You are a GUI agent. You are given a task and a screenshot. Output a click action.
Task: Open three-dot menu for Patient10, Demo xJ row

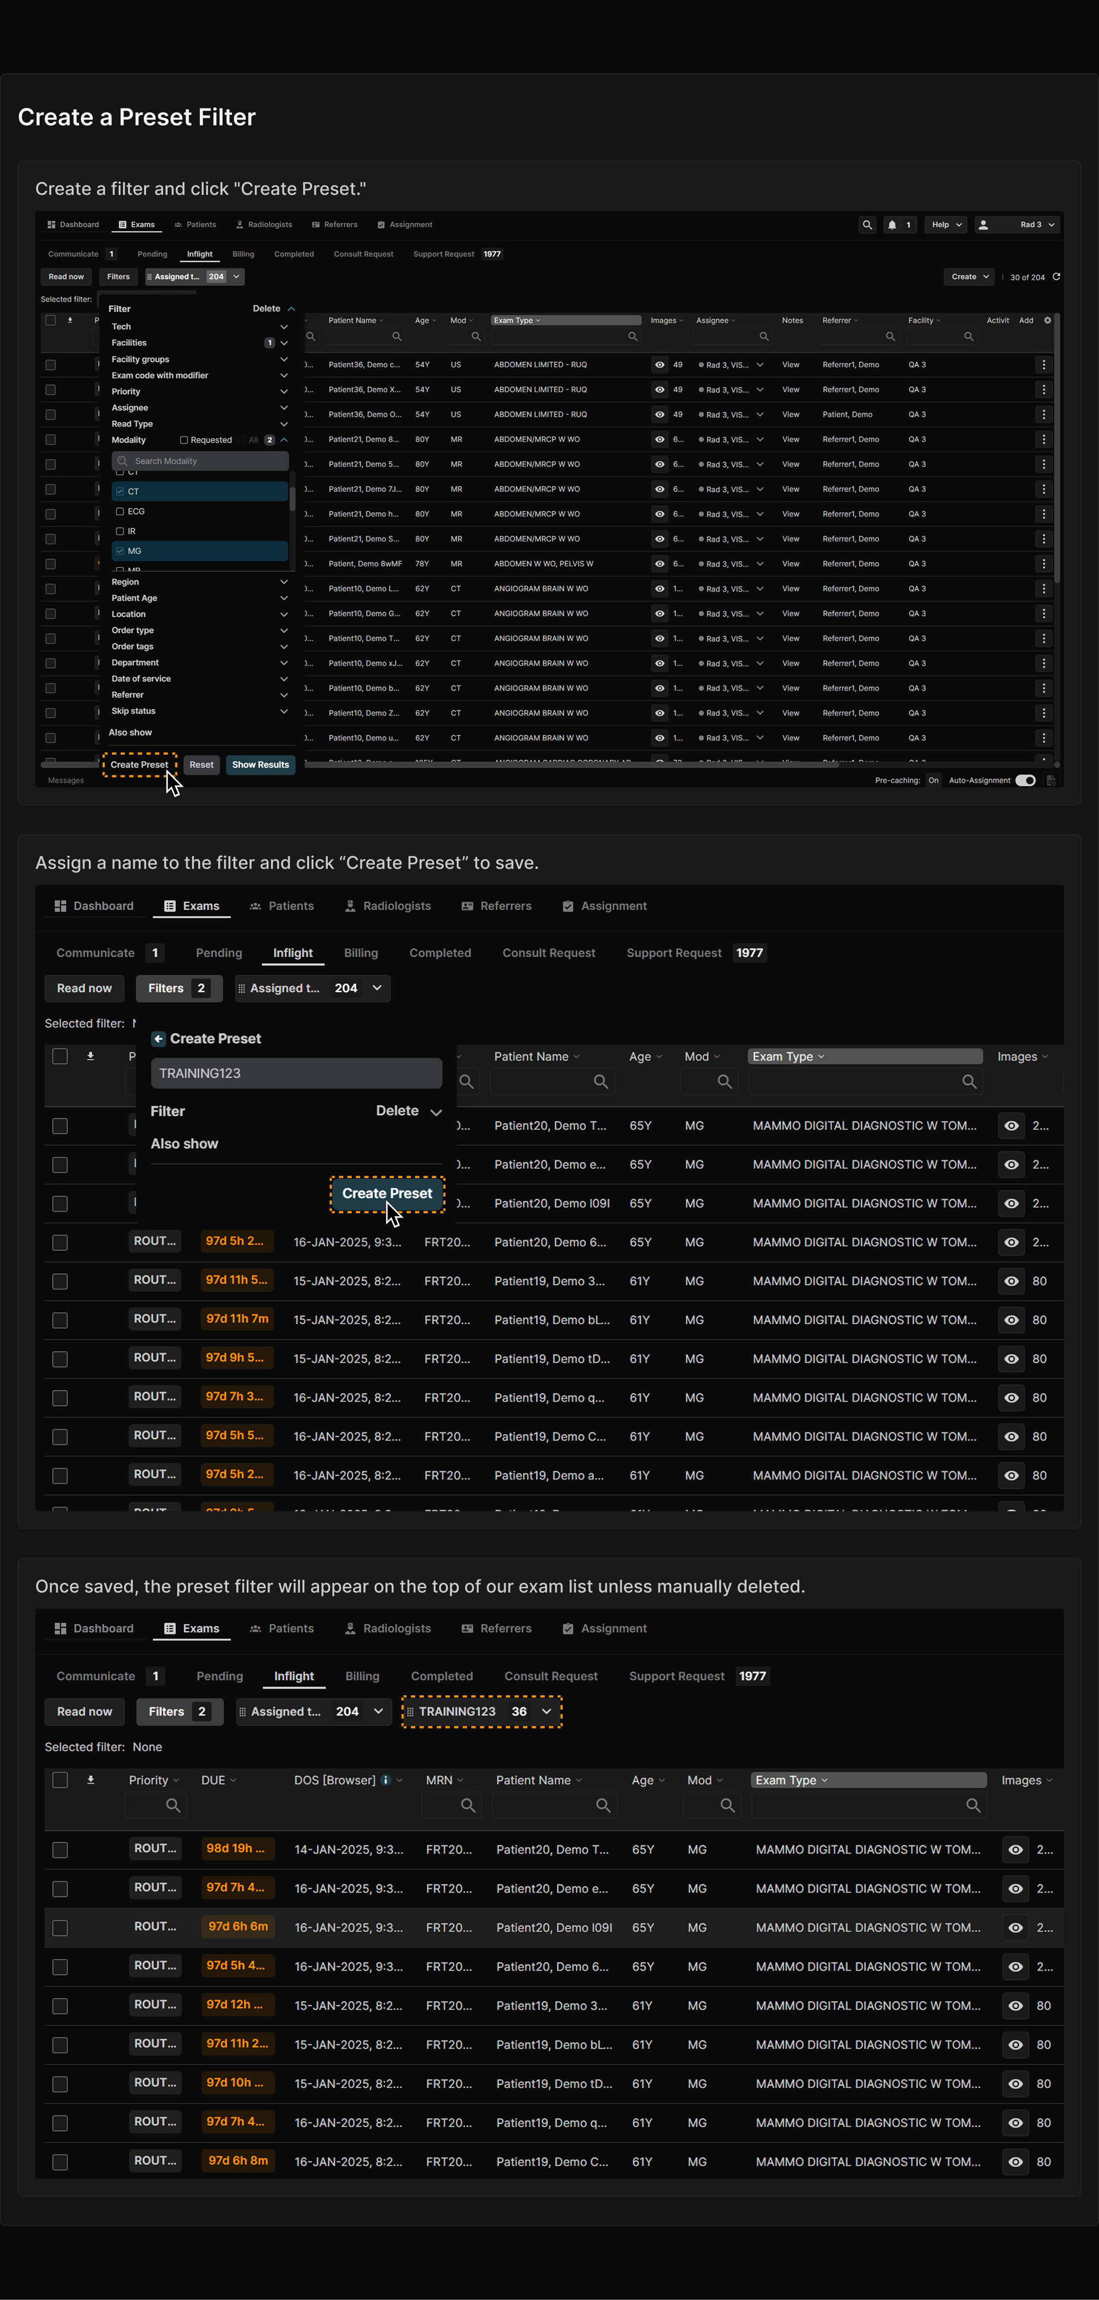point(1044,663)
